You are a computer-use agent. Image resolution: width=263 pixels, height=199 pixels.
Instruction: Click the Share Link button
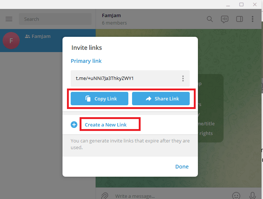(161, 99)
